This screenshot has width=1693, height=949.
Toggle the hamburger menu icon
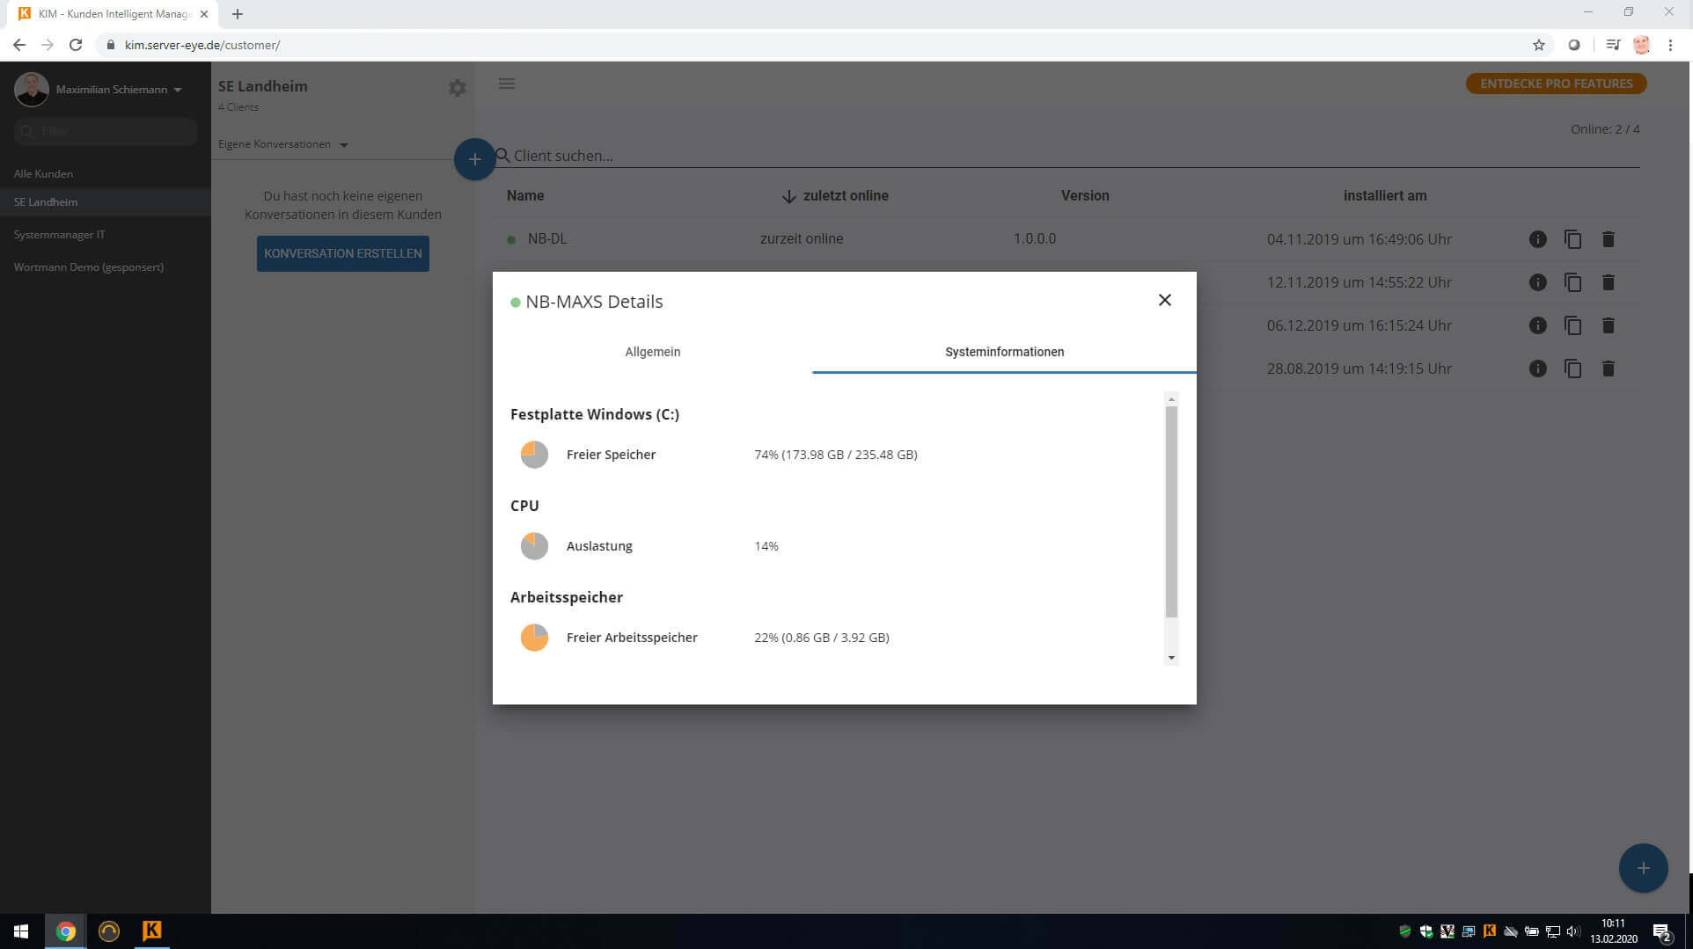507,84
